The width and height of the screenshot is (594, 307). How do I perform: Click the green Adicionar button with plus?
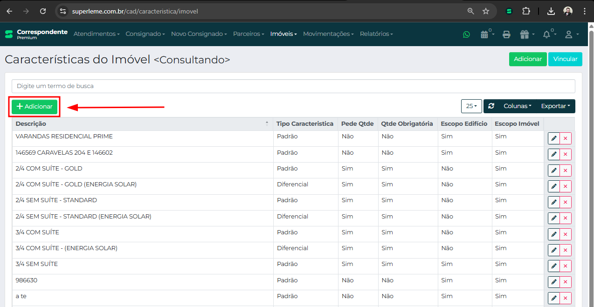click(35, 107)
